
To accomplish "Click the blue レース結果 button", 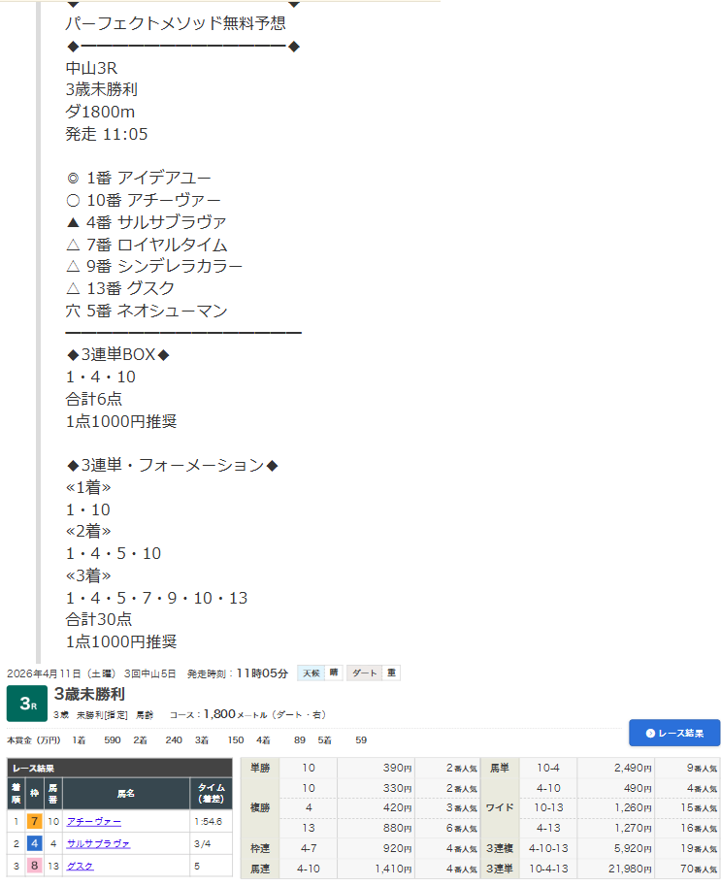I will pyautogui.click(x=673, y=733).
